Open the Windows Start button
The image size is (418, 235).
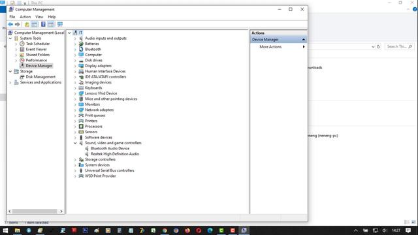(x=5, y=230)
